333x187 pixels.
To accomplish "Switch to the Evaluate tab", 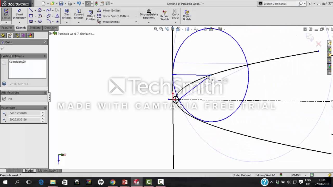I will (35, 28).
